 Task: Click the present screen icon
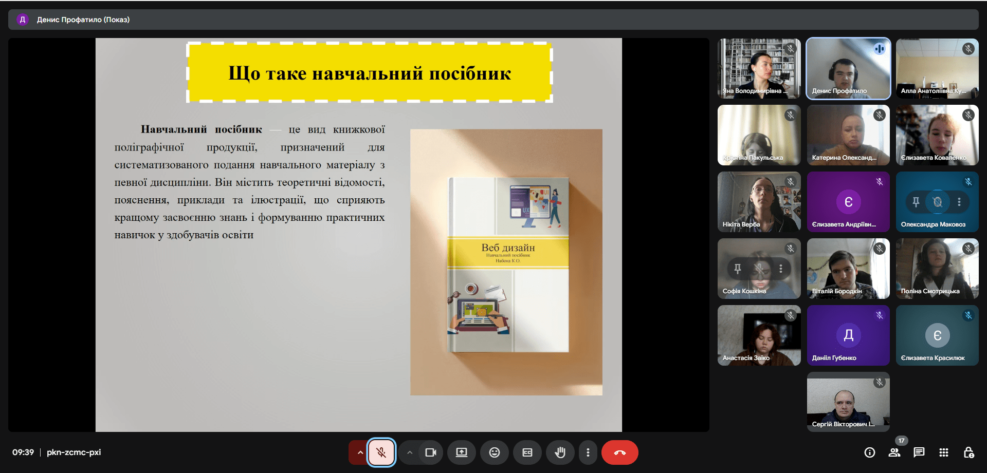click(x=461, y=452)
